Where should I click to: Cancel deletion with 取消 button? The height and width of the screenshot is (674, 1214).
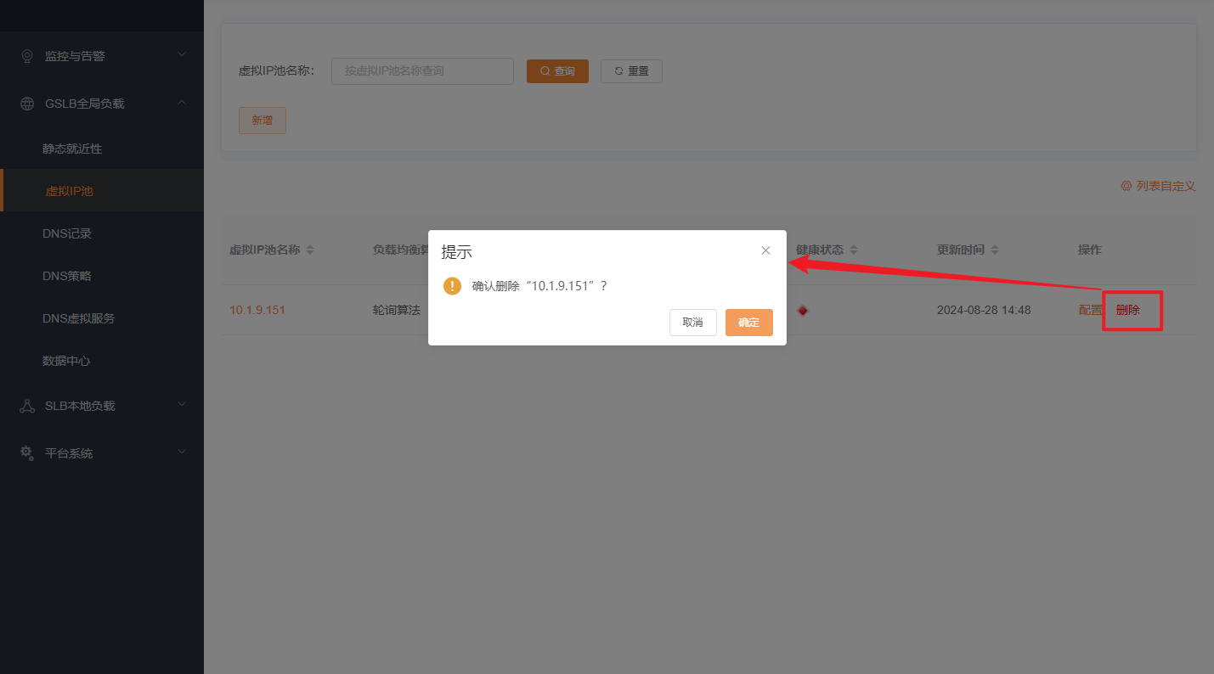point(692,323)
